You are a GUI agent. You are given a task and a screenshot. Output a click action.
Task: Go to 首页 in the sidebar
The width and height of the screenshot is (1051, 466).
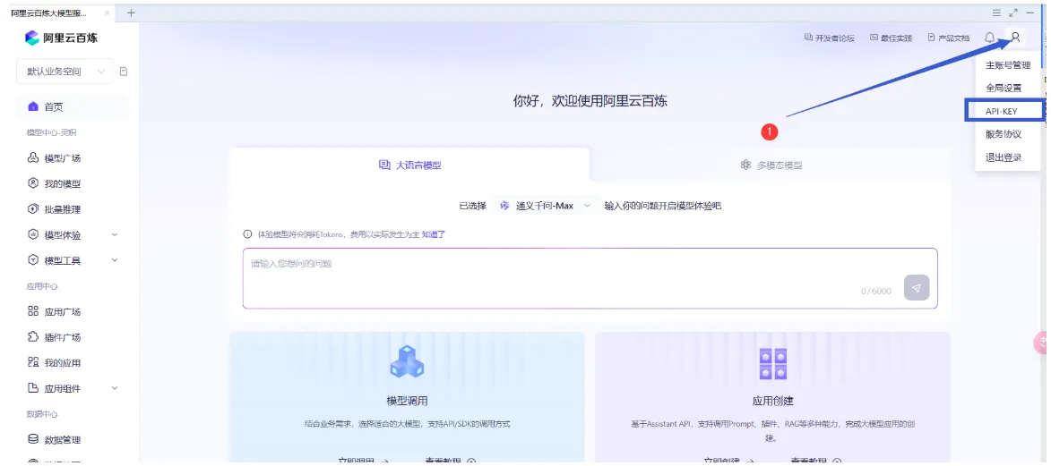72,106
